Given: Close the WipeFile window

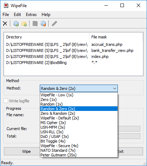Looking at the screenshot, I should click(138, 5).
